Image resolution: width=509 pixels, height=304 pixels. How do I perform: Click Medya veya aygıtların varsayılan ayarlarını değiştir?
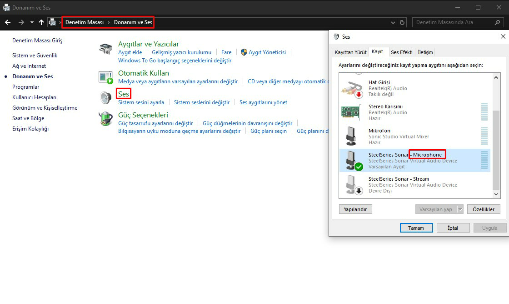[x=178, y=81]
